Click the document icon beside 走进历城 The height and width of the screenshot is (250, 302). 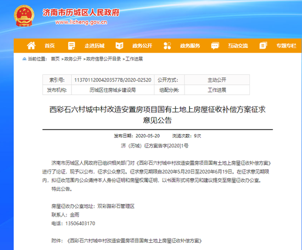coord(71,46)
